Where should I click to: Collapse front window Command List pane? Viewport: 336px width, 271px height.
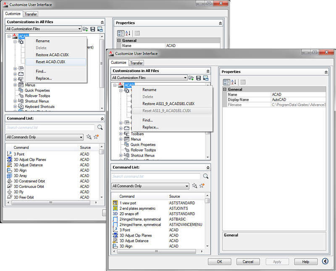pos(208,168)
